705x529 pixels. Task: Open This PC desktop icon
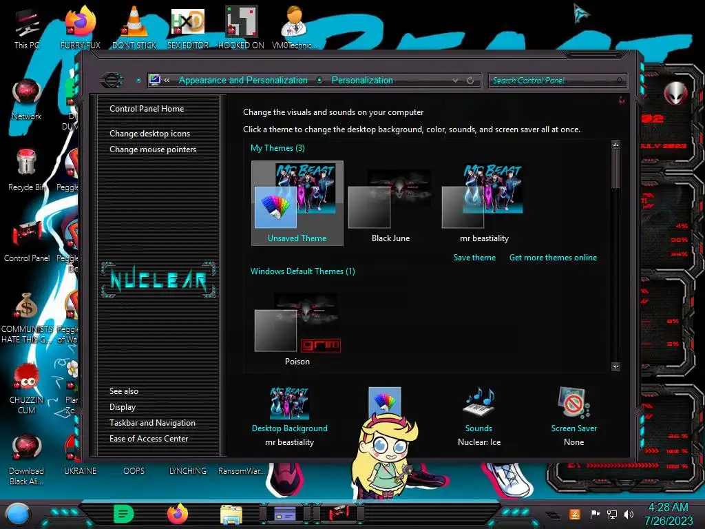coord(27,27)
